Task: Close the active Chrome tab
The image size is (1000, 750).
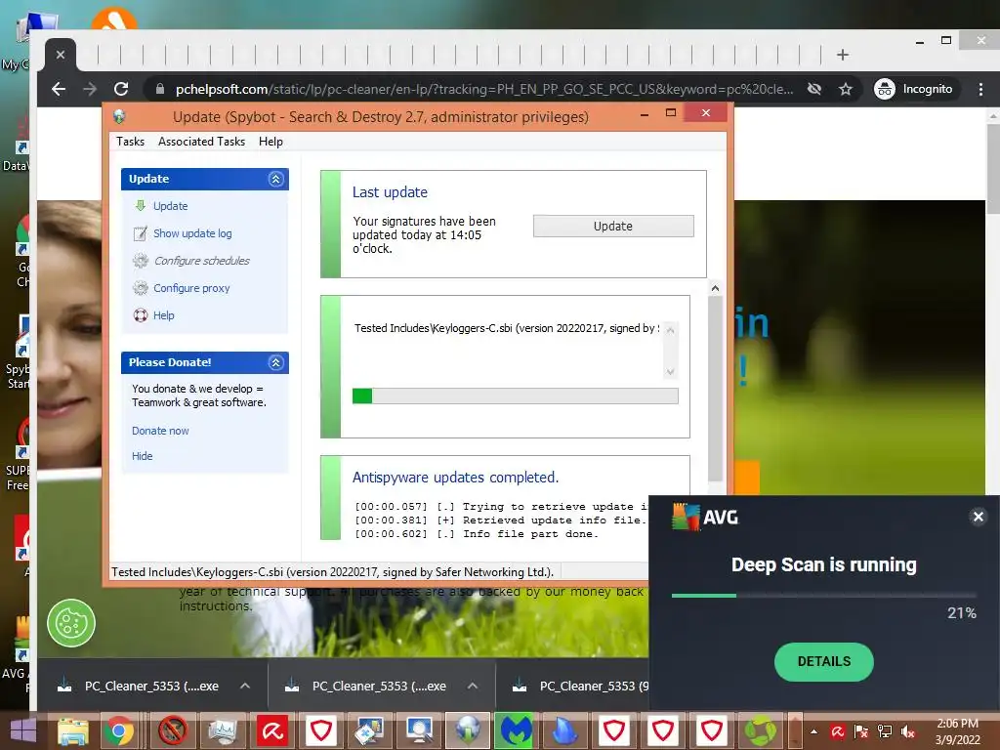Action: pos(60,55)
